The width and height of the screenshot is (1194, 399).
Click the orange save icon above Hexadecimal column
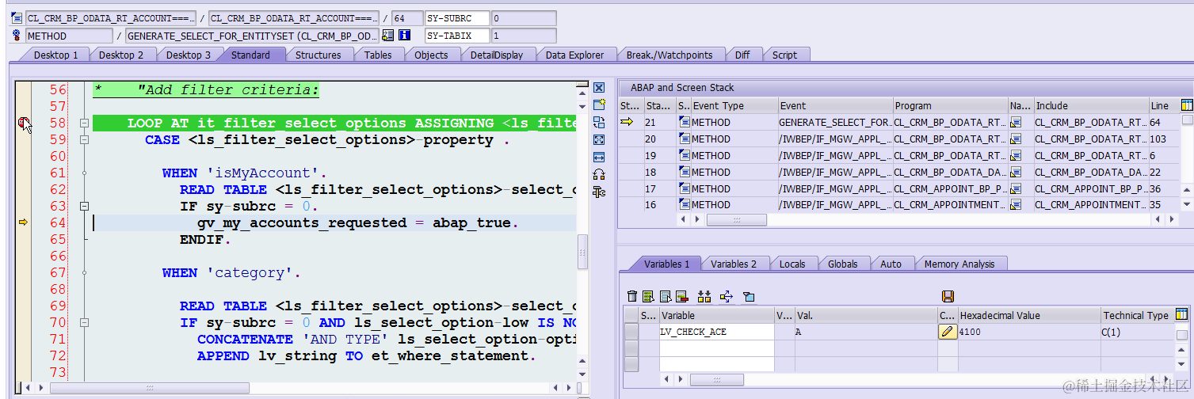tap(948, 297)
